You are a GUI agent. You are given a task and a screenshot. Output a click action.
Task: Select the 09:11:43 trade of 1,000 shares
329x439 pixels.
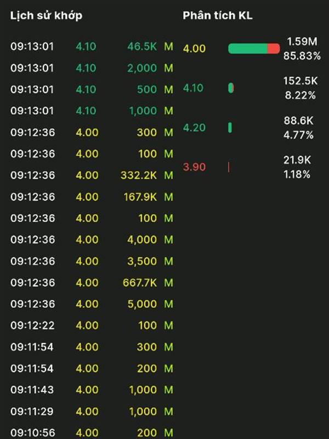(x=92, y=390)
